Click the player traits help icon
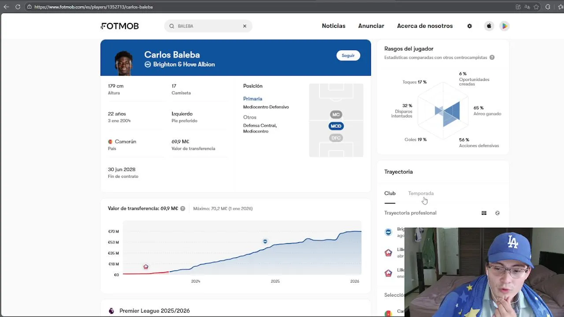The height and width of the screenshot is (317, 564). (x=492, y=58)
